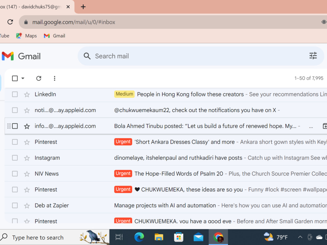The width and height of the screenshot is (327, 245).
Task: Open the Mail app from taskbar
Action: 198,237
